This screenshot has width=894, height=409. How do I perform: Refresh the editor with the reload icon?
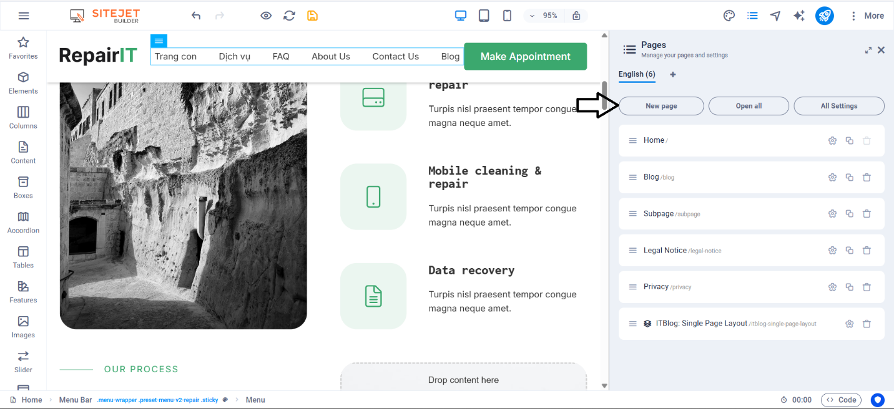pos(289,16)
